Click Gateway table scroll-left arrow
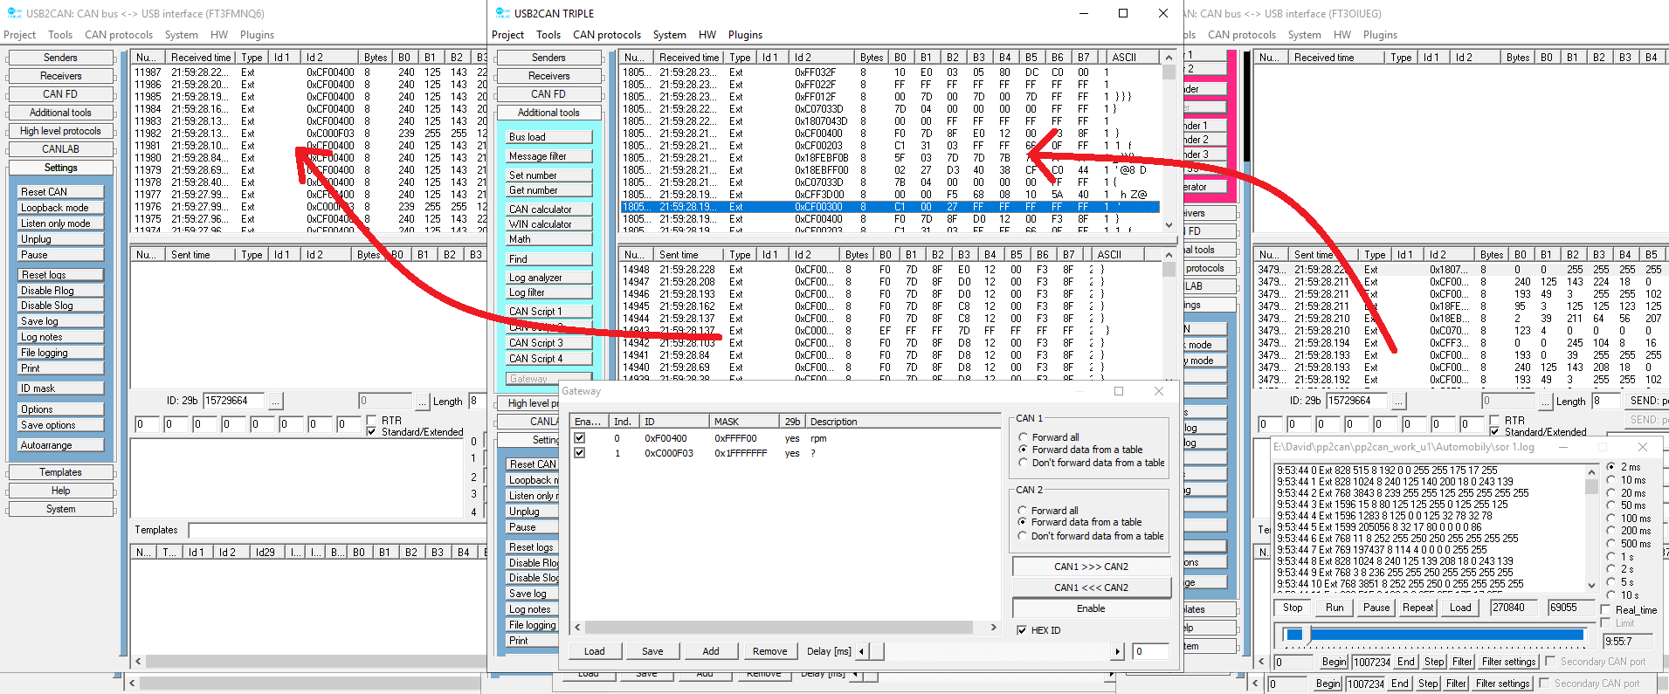Image resolution: width=1669 pixels, height=694 pixels. 577,628
